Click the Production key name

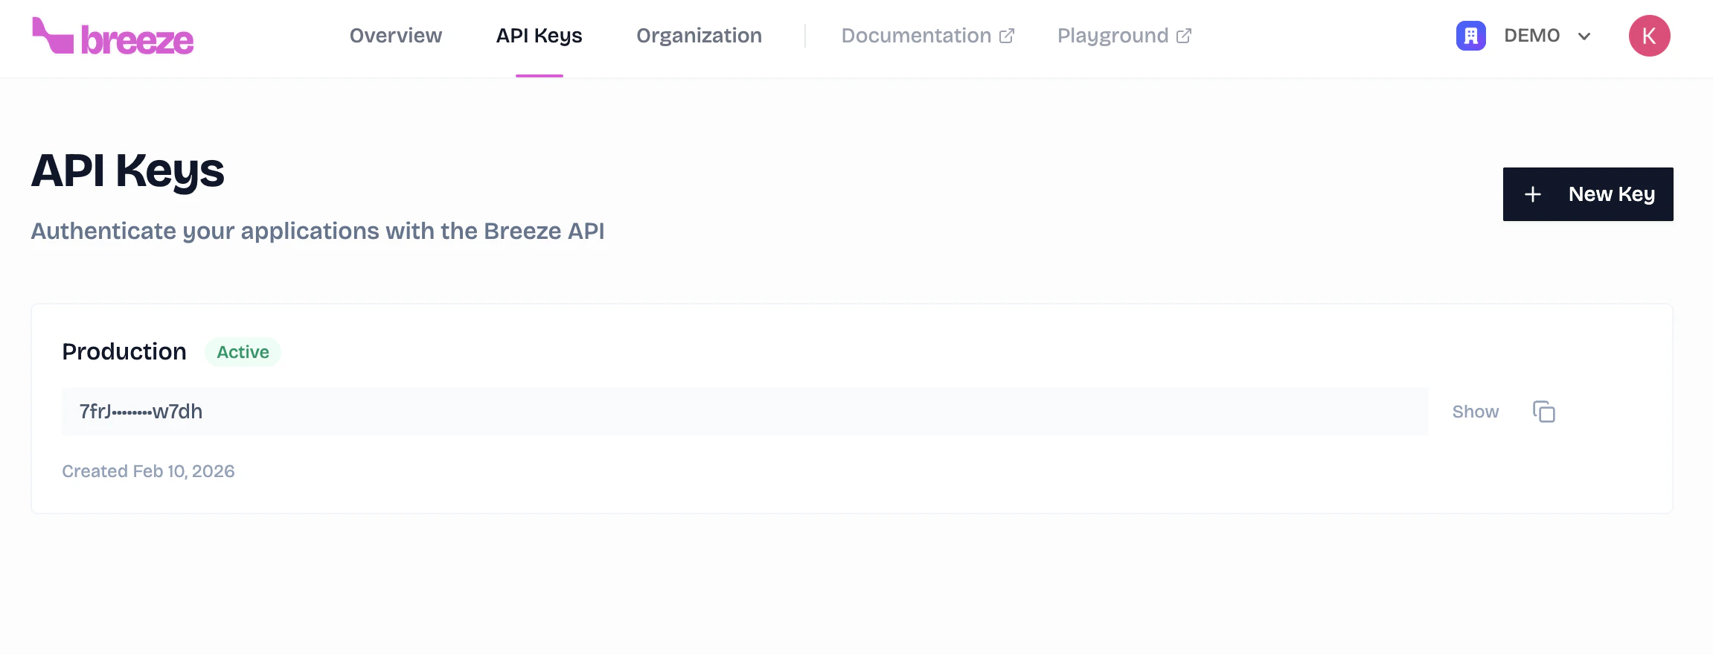click(124, 352)
